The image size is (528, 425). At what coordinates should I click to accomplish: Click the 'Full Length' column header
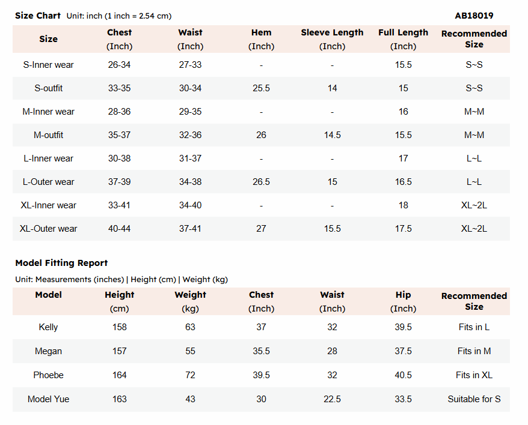coord(403,33)
